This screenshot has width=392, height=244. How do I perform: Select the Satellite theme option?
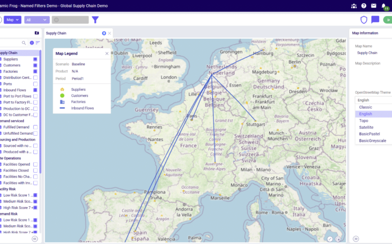click(x=366, y=127)
